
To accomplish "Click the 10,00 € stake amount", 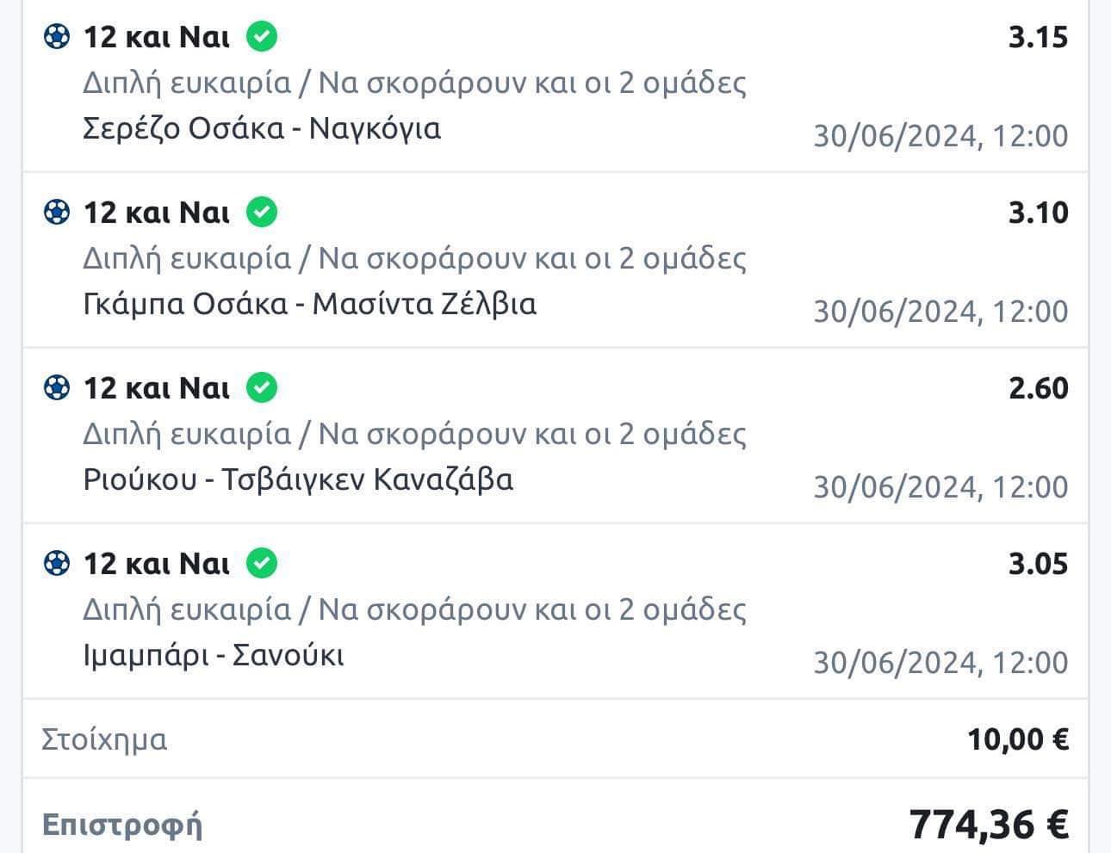I will 1017,739.
